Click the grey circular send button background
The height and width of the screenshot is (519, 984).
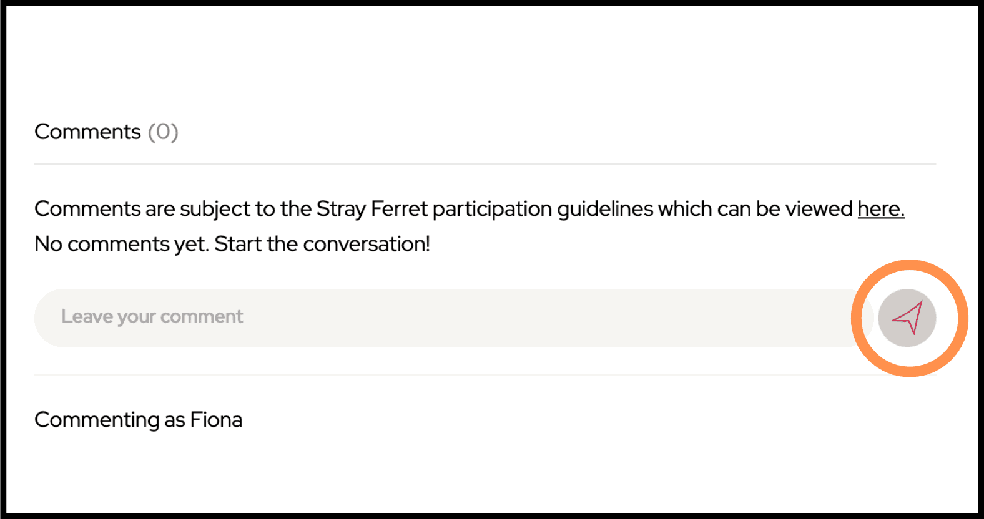907,318
